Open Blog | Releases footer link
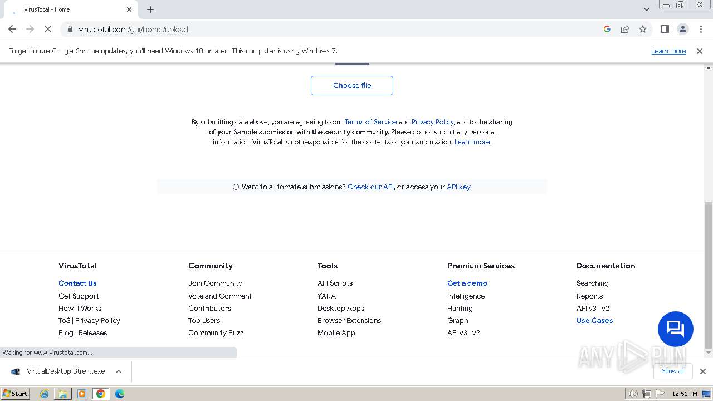The image size is (713, 401). click(82, 332)
